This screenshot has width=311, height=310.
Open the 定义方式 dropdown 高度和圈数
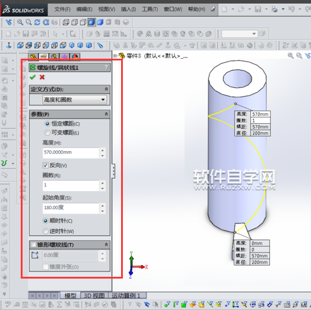74,100
